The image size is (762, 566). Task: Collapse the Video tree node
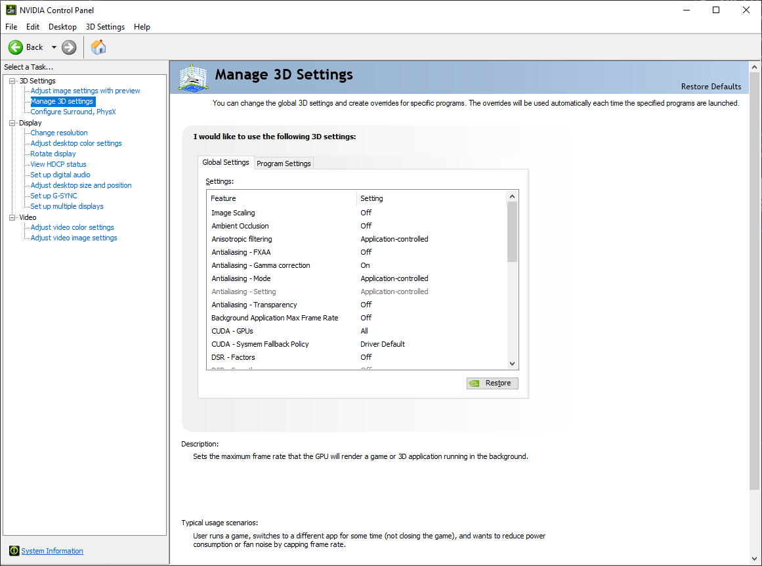coord(12,217)
